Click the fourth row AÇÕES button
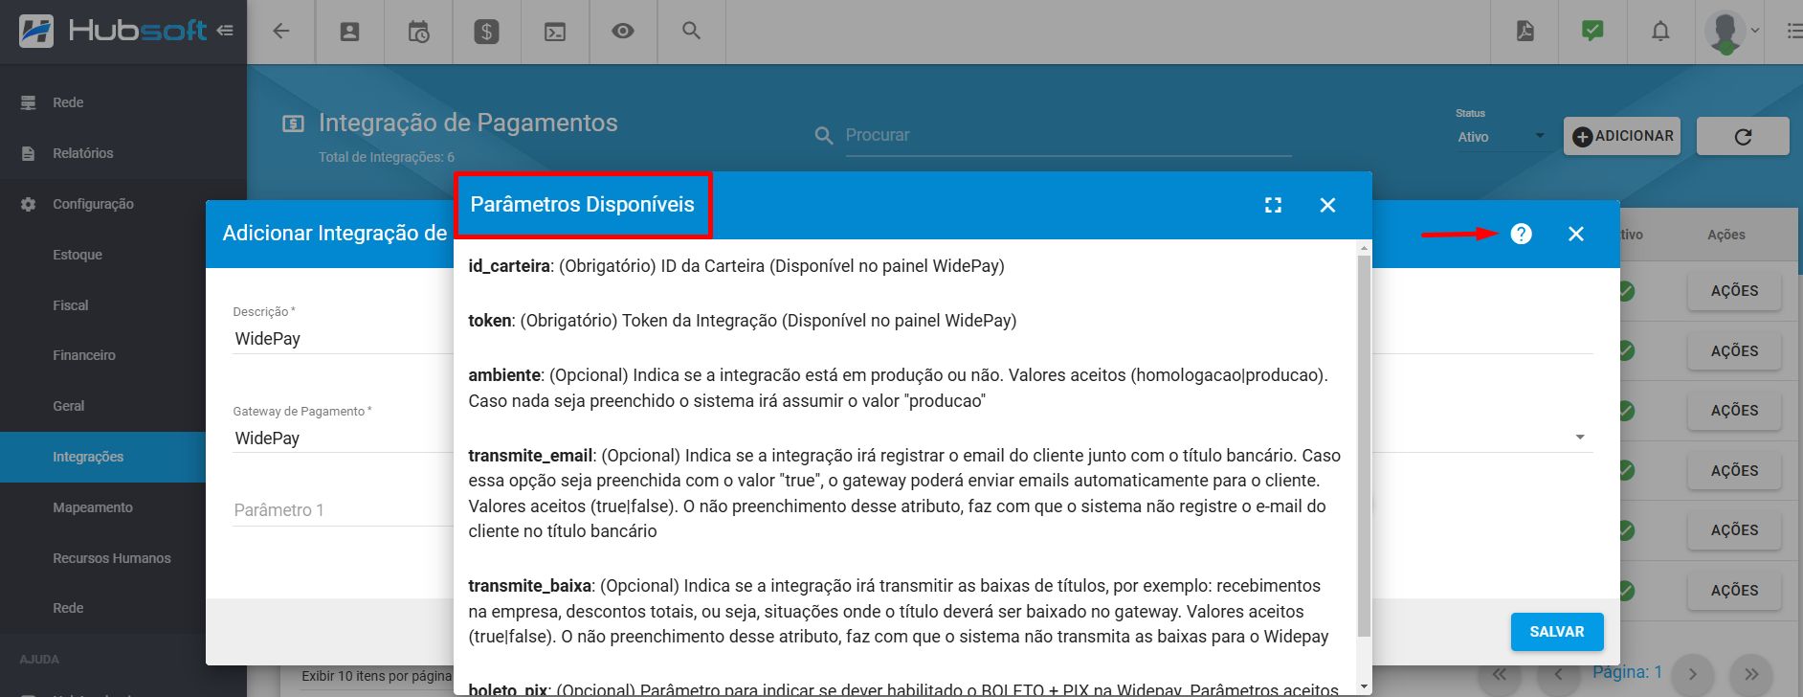1803x697 pixels. click(1734, 471)
